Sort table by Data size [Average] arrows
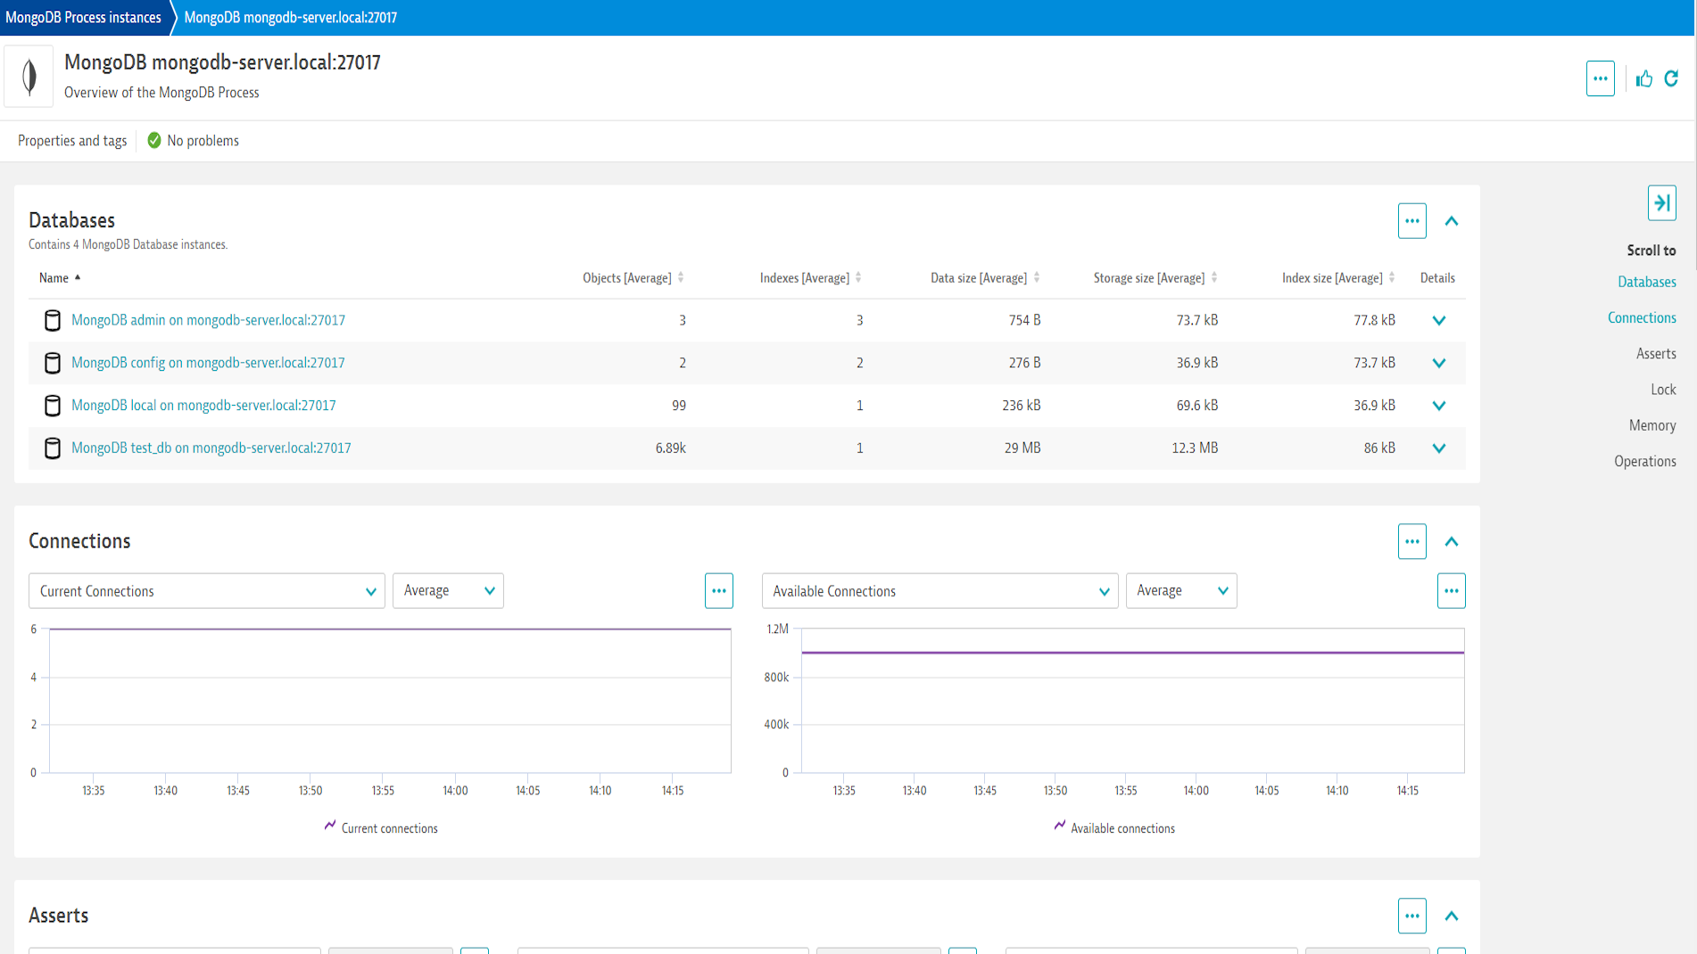This screenshot has width=1697, height=954. (x=1037, y=277)
